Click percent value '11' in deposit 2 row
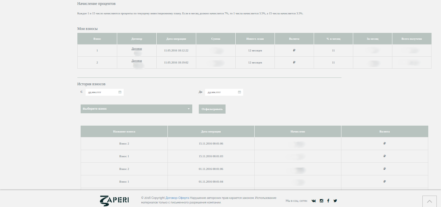This screenshot has width=441, height=207. [x=333, y=62]
